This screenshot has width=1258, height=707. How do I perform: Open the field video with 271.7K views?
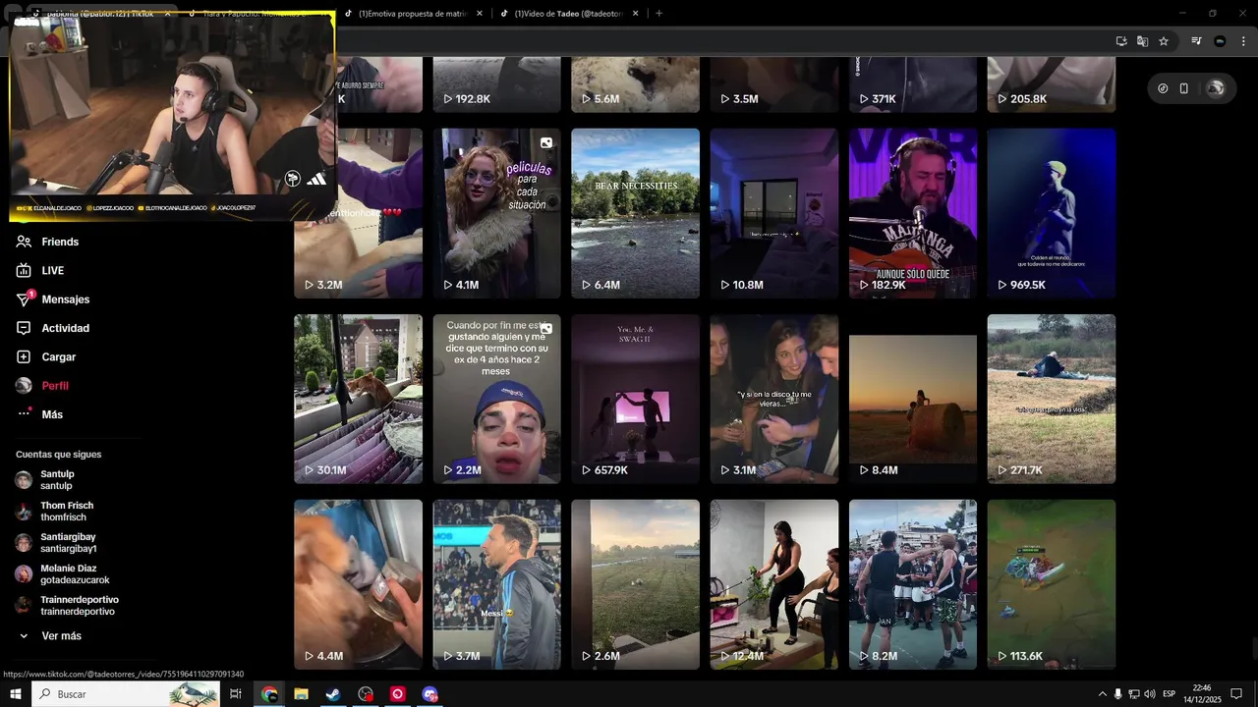(x=1052, y=399)
